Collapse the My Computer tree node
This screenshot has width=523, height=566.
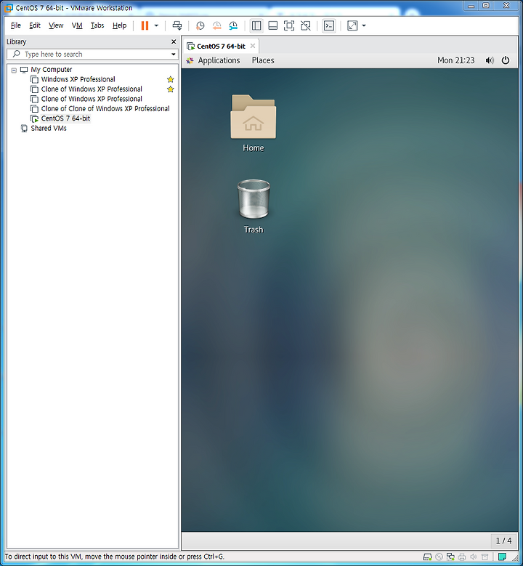[14, 70]
